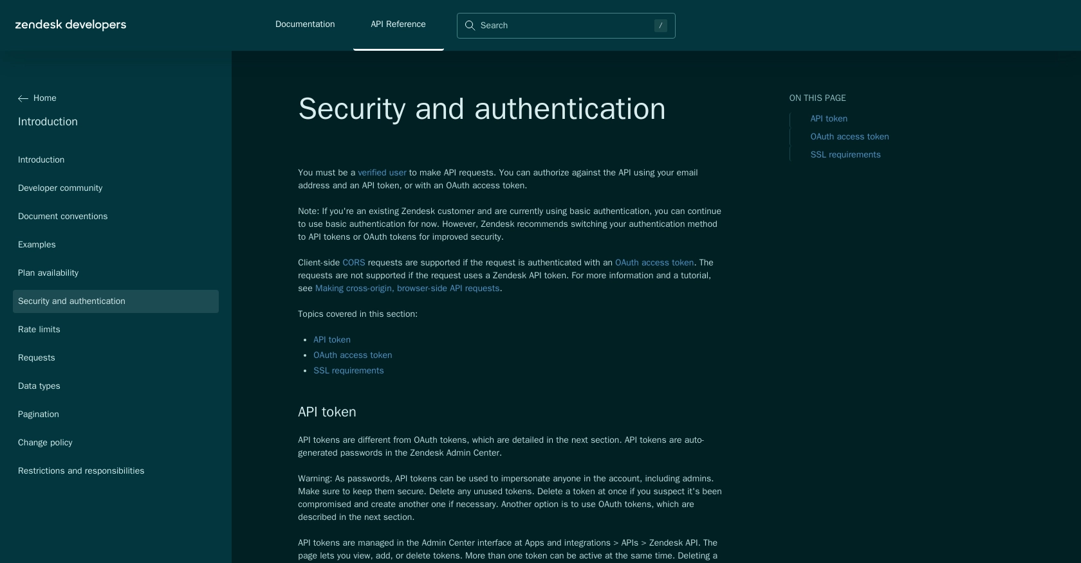Click the search magnifier icon
Screen dimensions: 1081x563
click(470, 26)
